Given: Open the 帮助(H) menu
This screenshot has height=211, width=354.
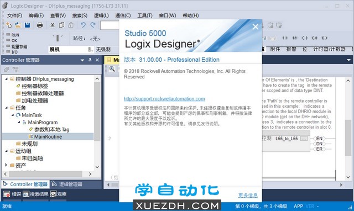Looking at the screenshot, I should click(191, 15).
